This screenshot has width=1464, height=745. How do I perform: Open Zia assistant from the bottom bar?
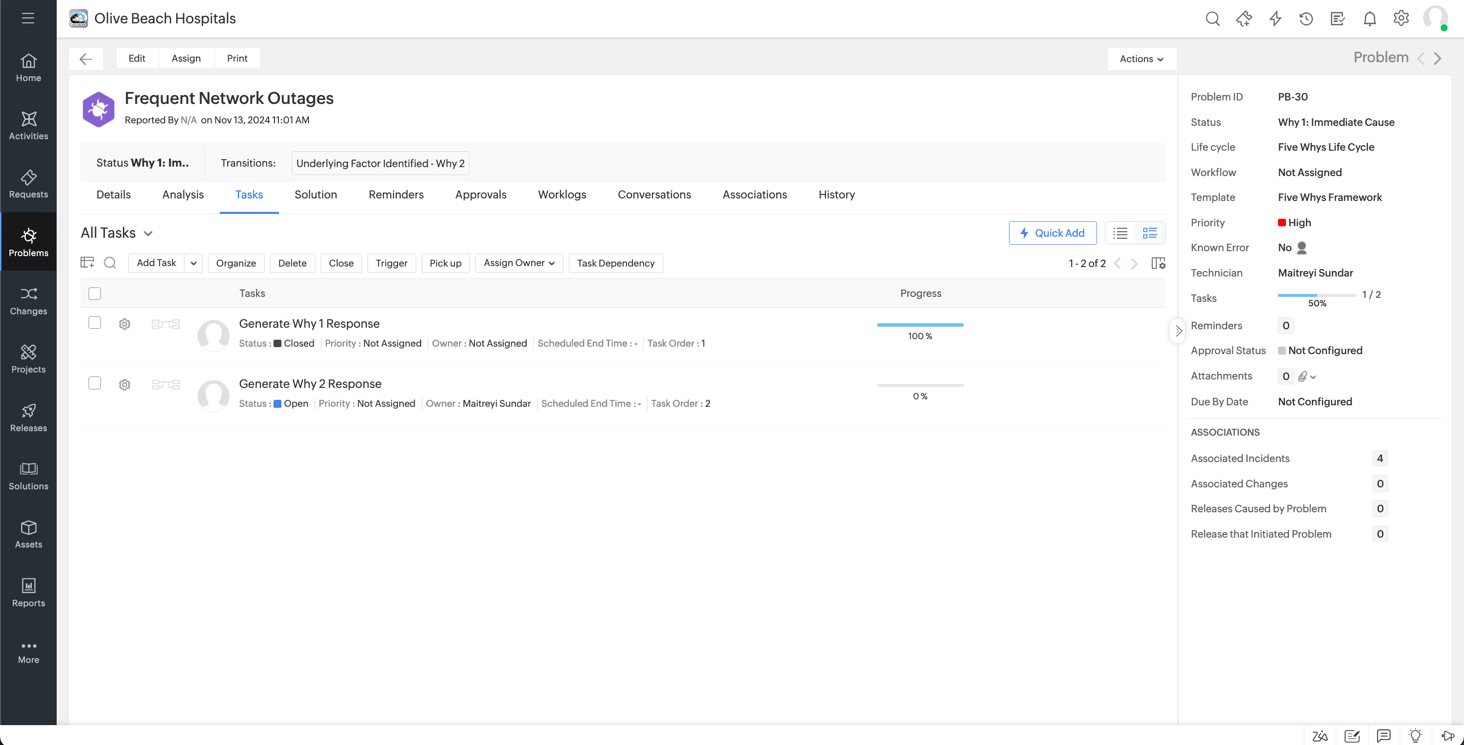point(1320,735)
